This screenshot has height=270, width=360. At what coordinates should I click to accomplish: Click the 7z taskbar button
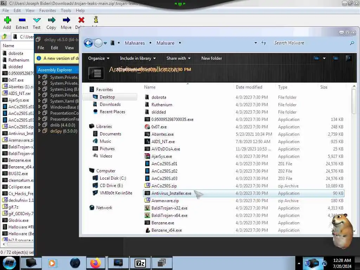[x=140, y=263]
